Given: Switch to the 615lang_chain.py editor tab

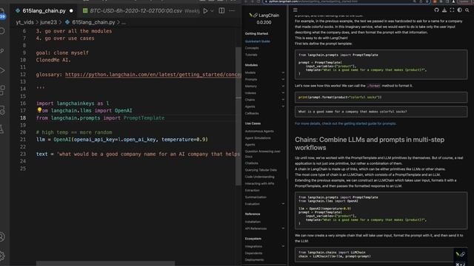Looking at the screenshot, I should click(44, 11).
